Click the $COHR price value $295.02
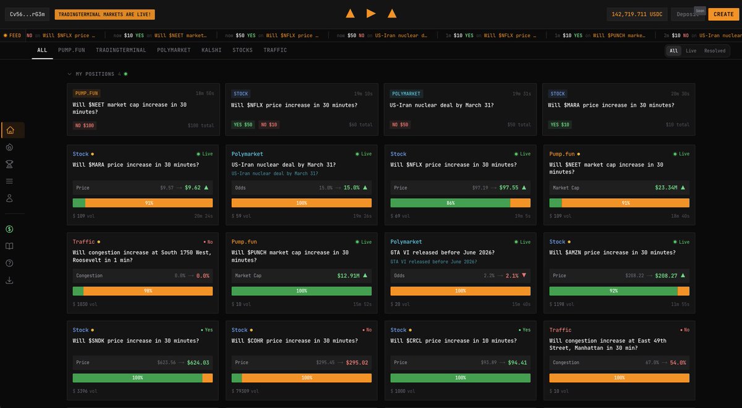 357,363
